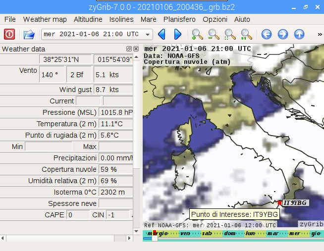Click the zoom out magnifier icon
324x251 pixels.
pyautogui.click(x=214, y=34)
